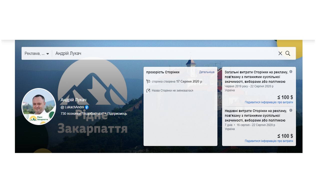Open spending info link under recent spending
The image size is (320, 180).
pyautogui.click(x=269, y=141)
